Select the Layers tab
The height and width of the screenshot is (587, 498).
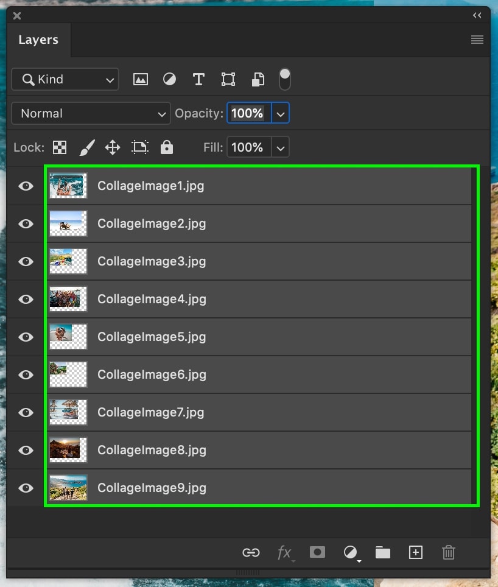tap(38, 40)
